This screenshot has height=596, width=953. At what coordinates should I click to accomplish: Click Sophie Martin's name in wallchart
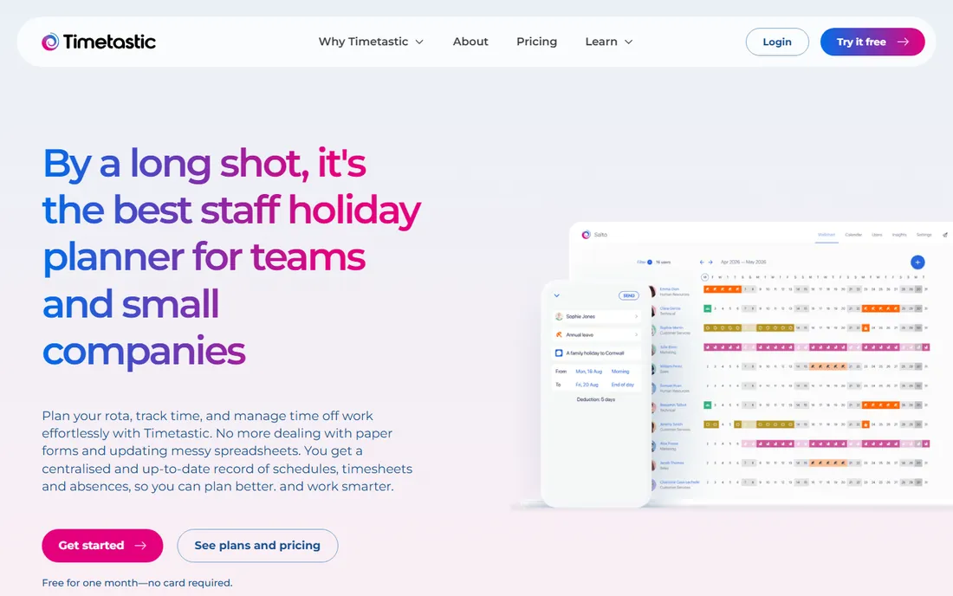(671, 327)
